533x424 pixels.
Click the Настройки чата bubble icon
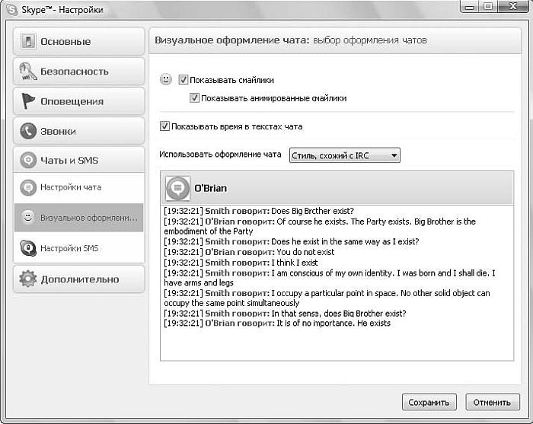pyautogui.click(x=28, y=187)
